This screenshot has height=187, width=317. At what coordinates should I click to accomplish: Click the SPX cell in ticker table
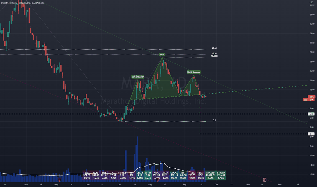(x=201, y=175)
